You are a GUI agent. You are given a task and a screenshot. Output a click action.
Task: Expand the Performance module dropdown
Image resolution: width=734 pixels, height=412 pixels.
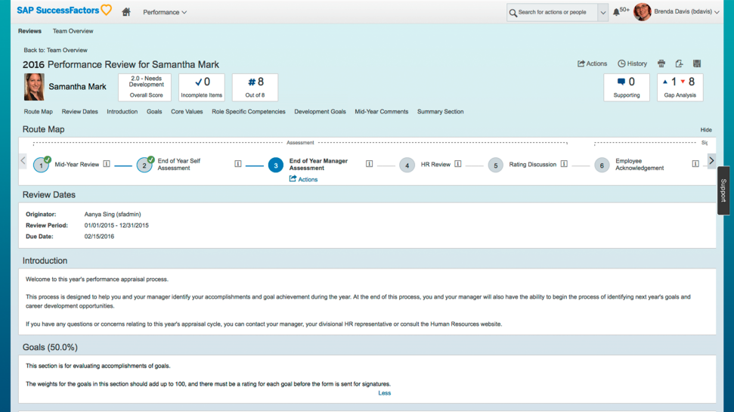165,12
